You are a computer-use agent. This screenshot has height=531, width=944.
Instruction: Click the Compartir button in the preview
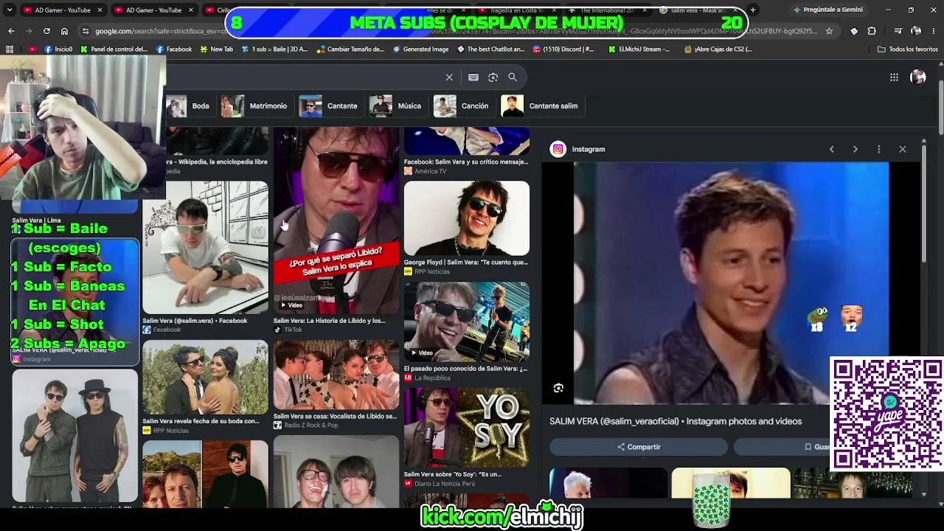639,447
